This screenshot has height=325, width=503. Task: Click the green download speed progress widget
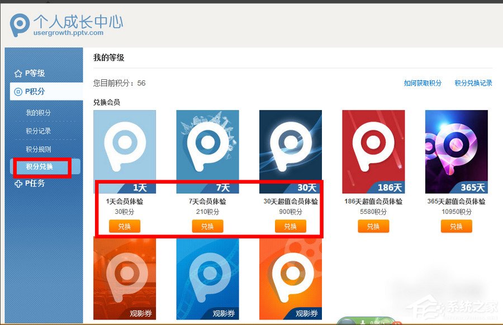pos(374,321)
